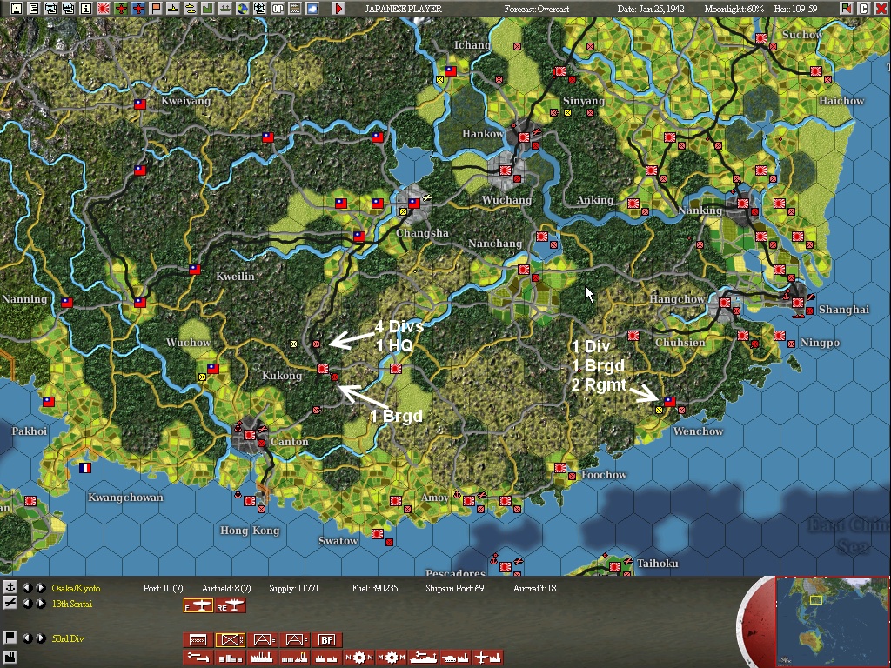Click the anchor icon beside Osaka/Kyoto
The height and width of the screenshot is (668, 891).
[10, 587]
